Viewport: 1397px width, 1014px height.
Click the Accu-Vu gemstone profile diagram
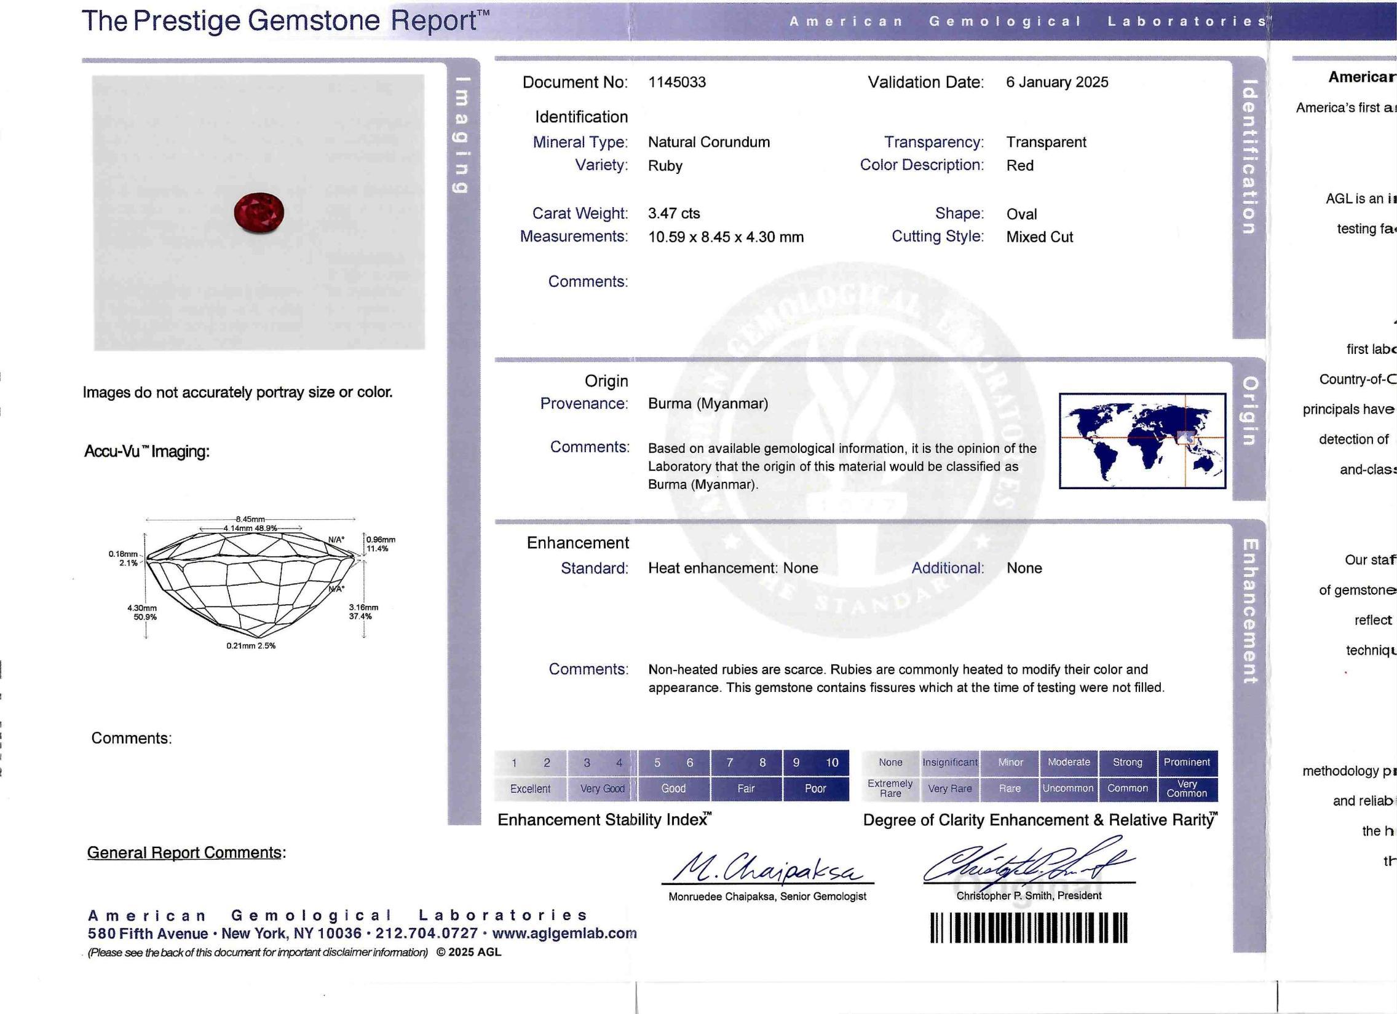(x=252, y=584)
